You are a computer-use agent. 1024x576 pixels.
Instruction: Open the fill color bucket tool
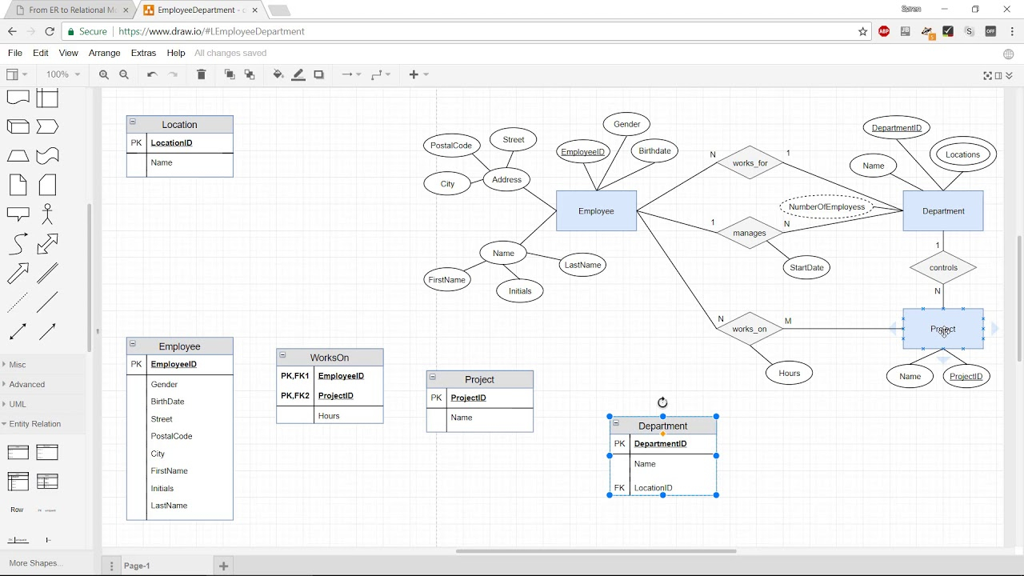click(278, 74)
